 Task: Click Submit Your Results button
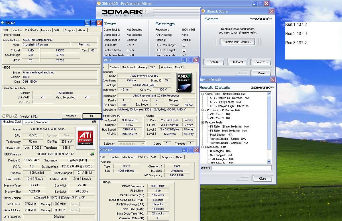point(238,42)
